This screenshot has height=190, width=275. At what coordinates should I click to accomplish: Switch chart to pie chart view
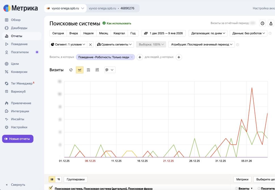pos(71,70)
